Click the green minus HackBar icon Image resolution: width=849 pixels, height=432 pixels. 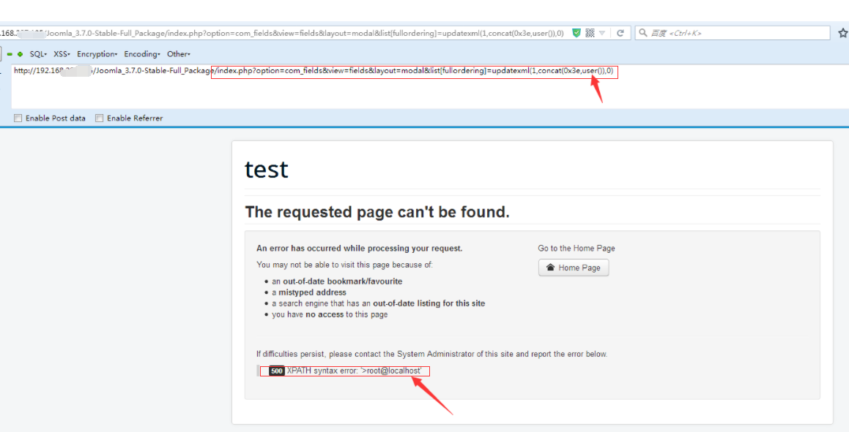pyautogui.click(x=10, y=54)
